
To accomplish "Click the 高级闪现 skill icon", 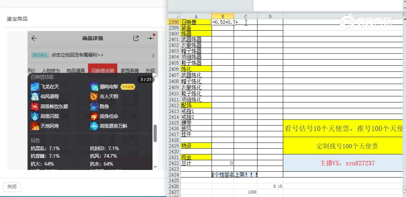I will [x=35, y=116].
